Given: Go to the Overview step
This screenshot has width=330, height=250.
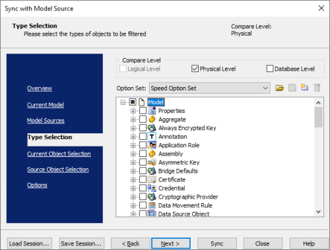Looking at the screenshot, I should tap(40, 88).
